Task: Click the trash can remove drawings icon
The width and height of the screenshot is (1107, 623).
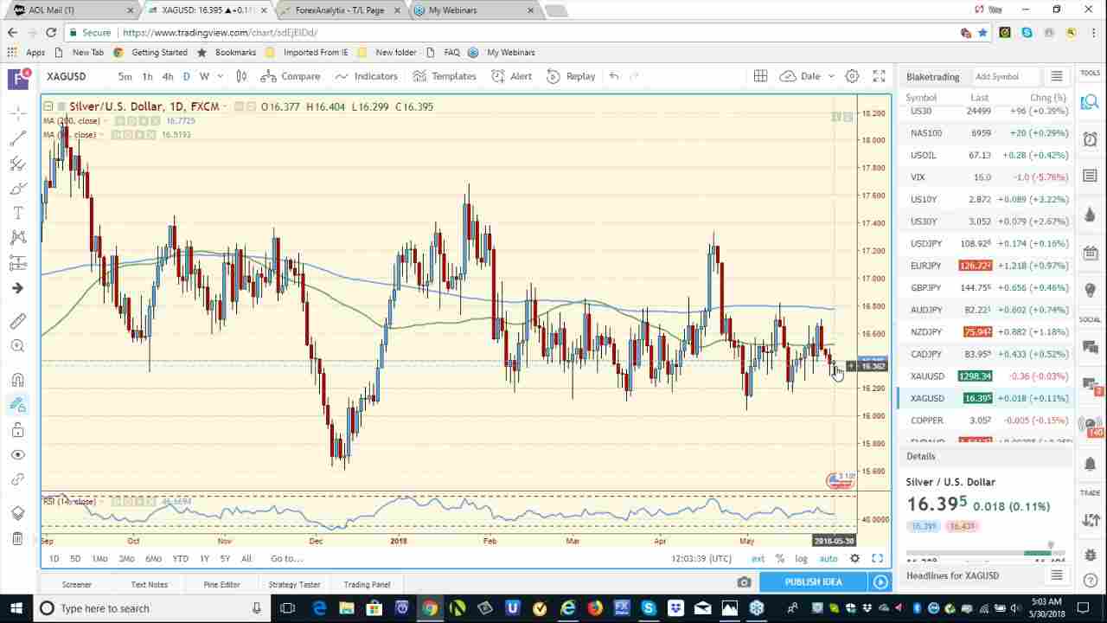Action: [17, 539]
